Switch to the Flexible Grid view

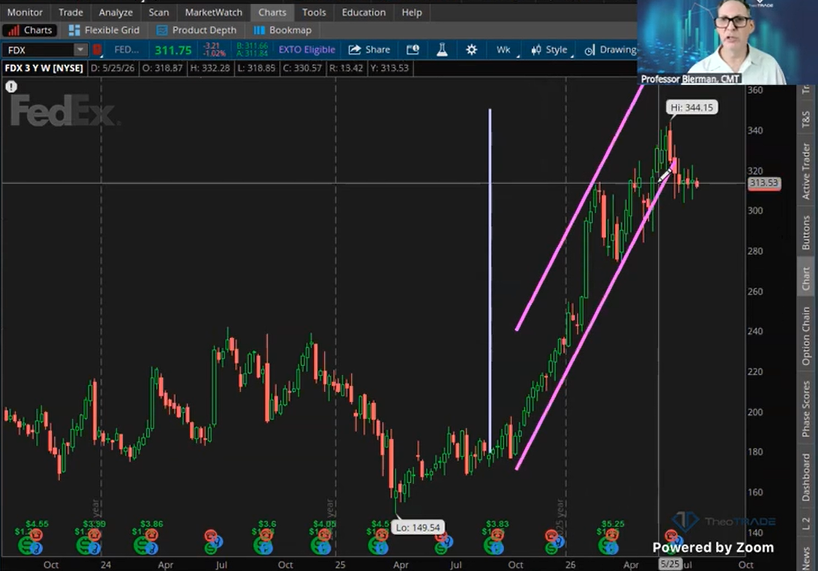pos(104,30)
